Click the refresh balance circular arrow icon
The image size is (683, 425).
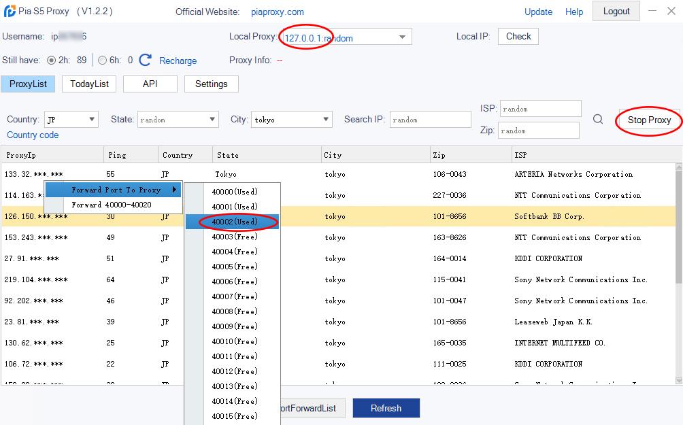[145, 61]
